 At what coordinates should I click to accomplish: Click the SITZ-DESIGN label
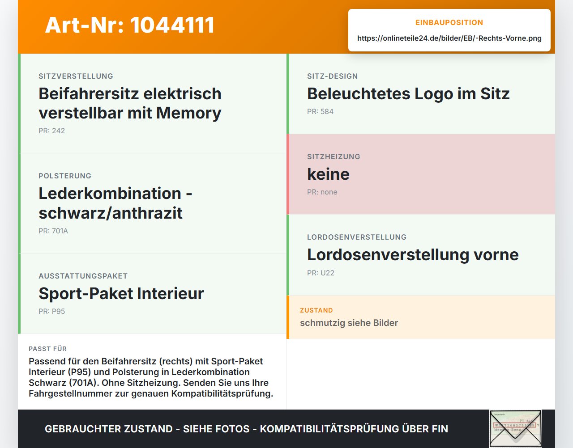click(332, 76)
